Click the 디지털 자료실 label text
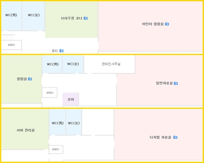This screenshot has width=204, height=163. pyautogui.click(x=160, y=137)
